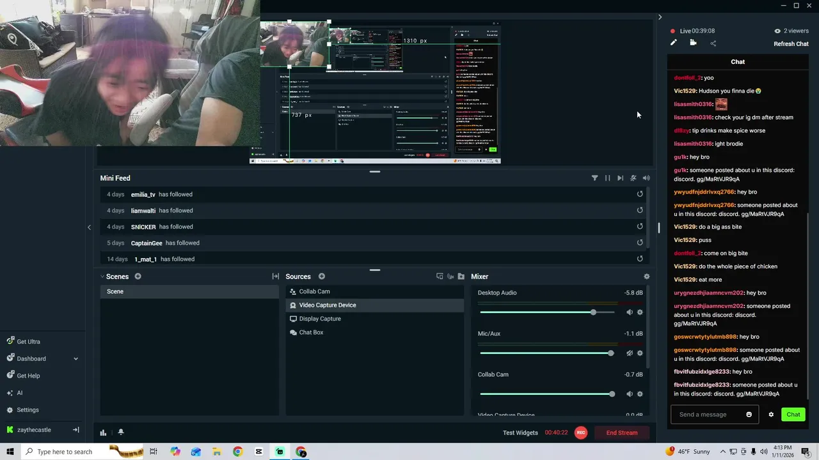Adjust the Desktop Audio volume slider
Viewport: 819px width, 460px height.
coord(547,312)
